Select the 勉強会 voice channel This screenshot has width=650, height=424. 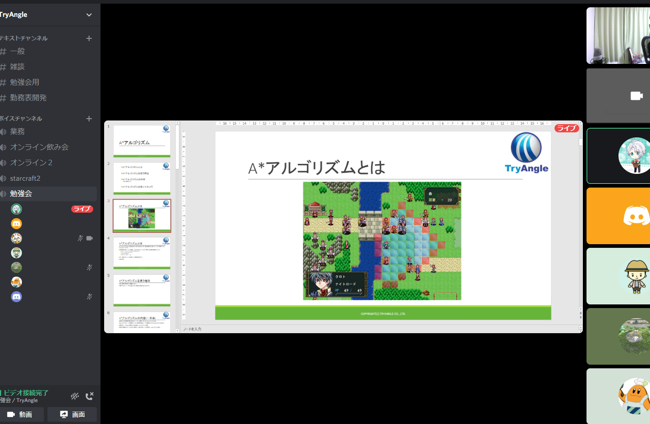[48, 194]
